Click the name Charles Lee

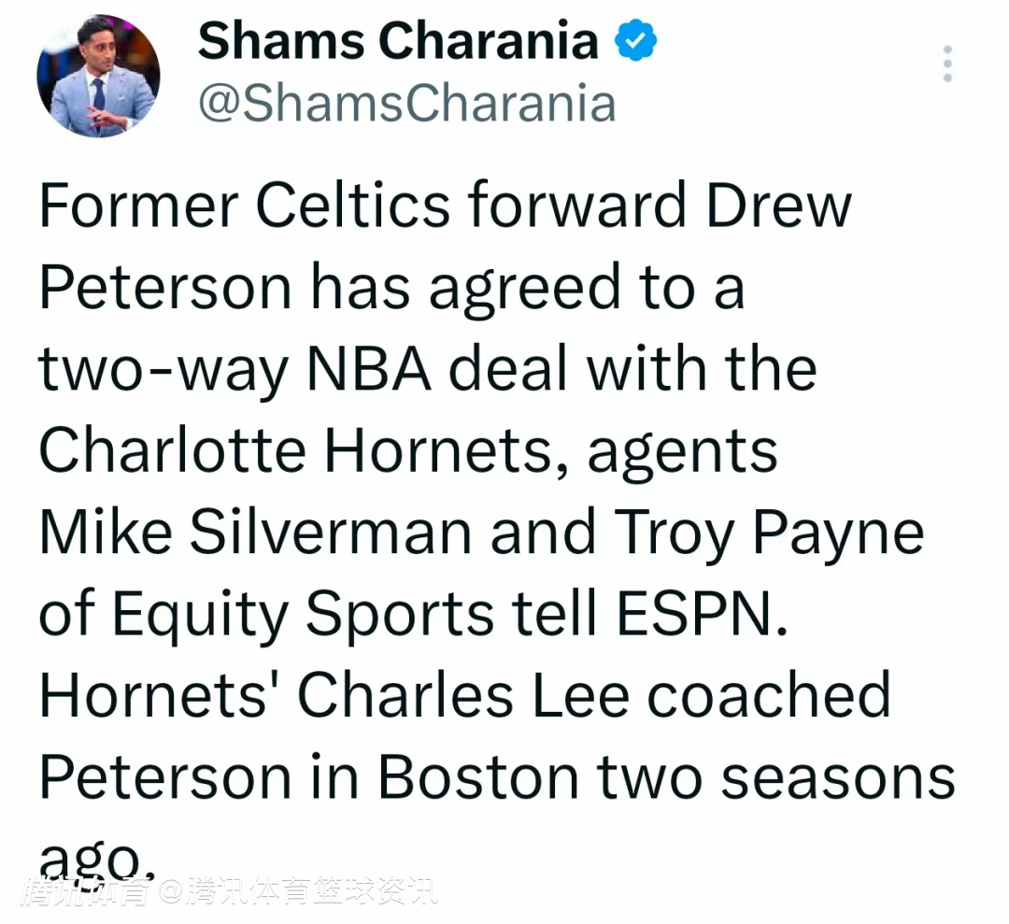pos(463,694)
